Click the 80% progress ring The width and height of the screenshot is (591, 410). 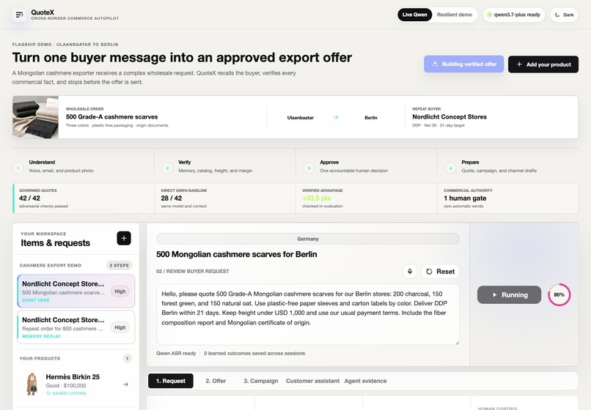[x=559, y=295]
